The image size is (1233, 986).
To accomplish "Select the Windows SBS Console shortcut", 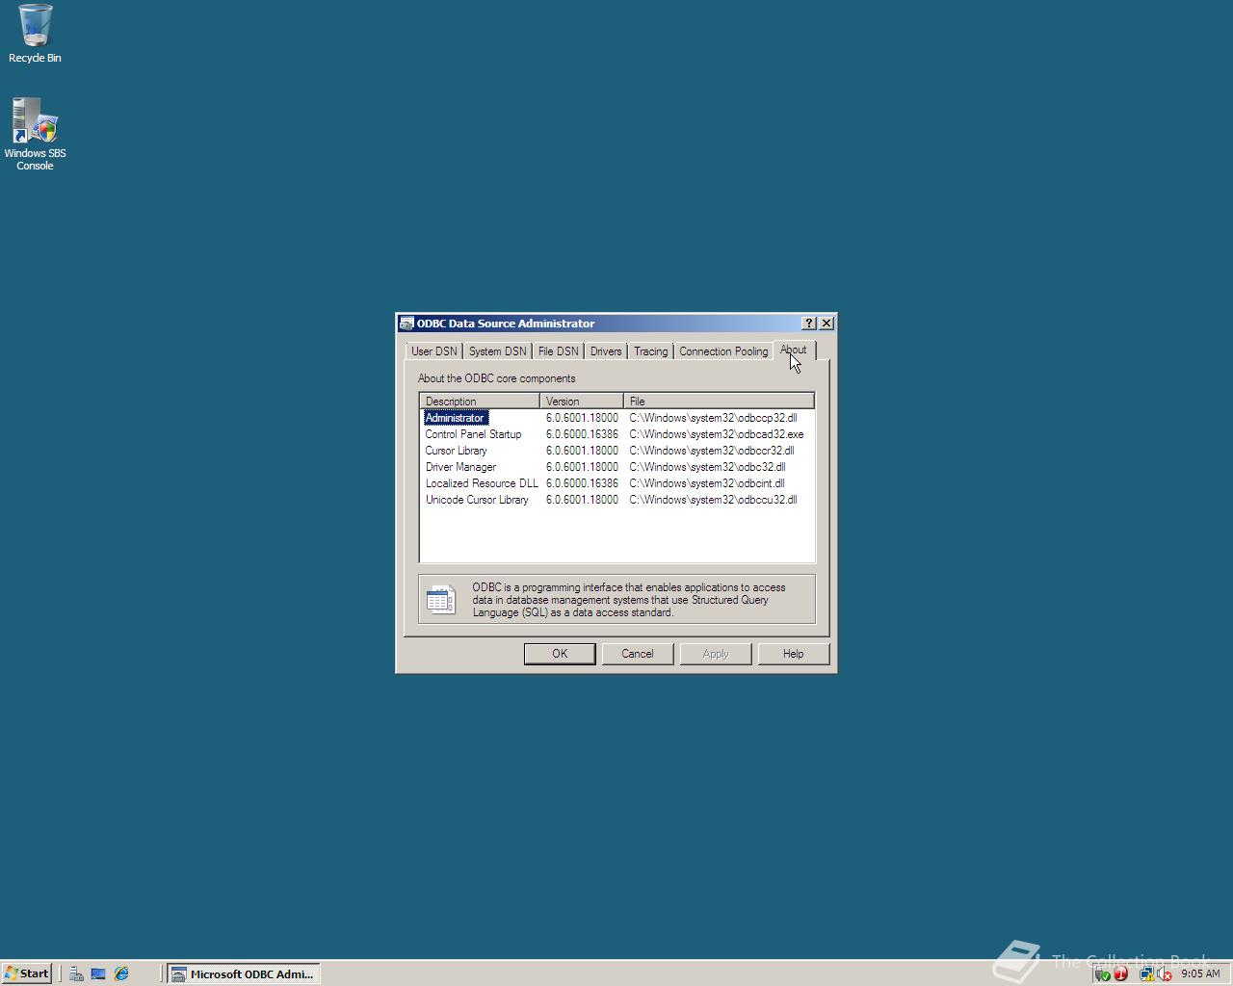I will pos(35,134).
